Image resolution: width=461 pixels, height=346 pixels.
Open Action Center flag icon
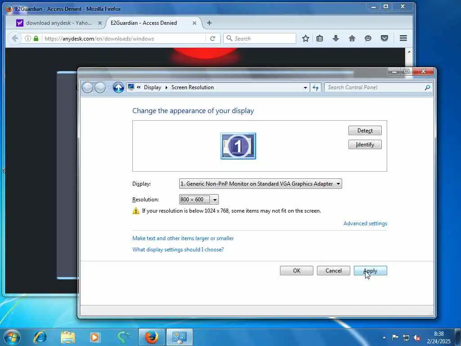coord(395,337)
